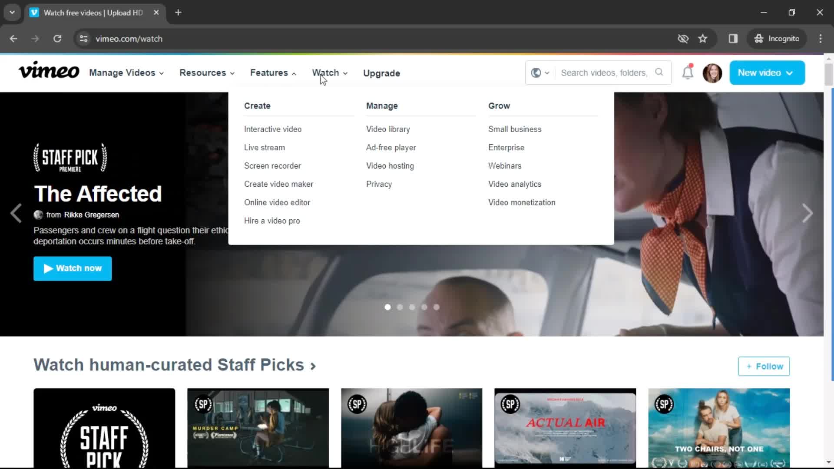Select Ad-free player
This screenshot has width=834, height=469.
[391, 147]
